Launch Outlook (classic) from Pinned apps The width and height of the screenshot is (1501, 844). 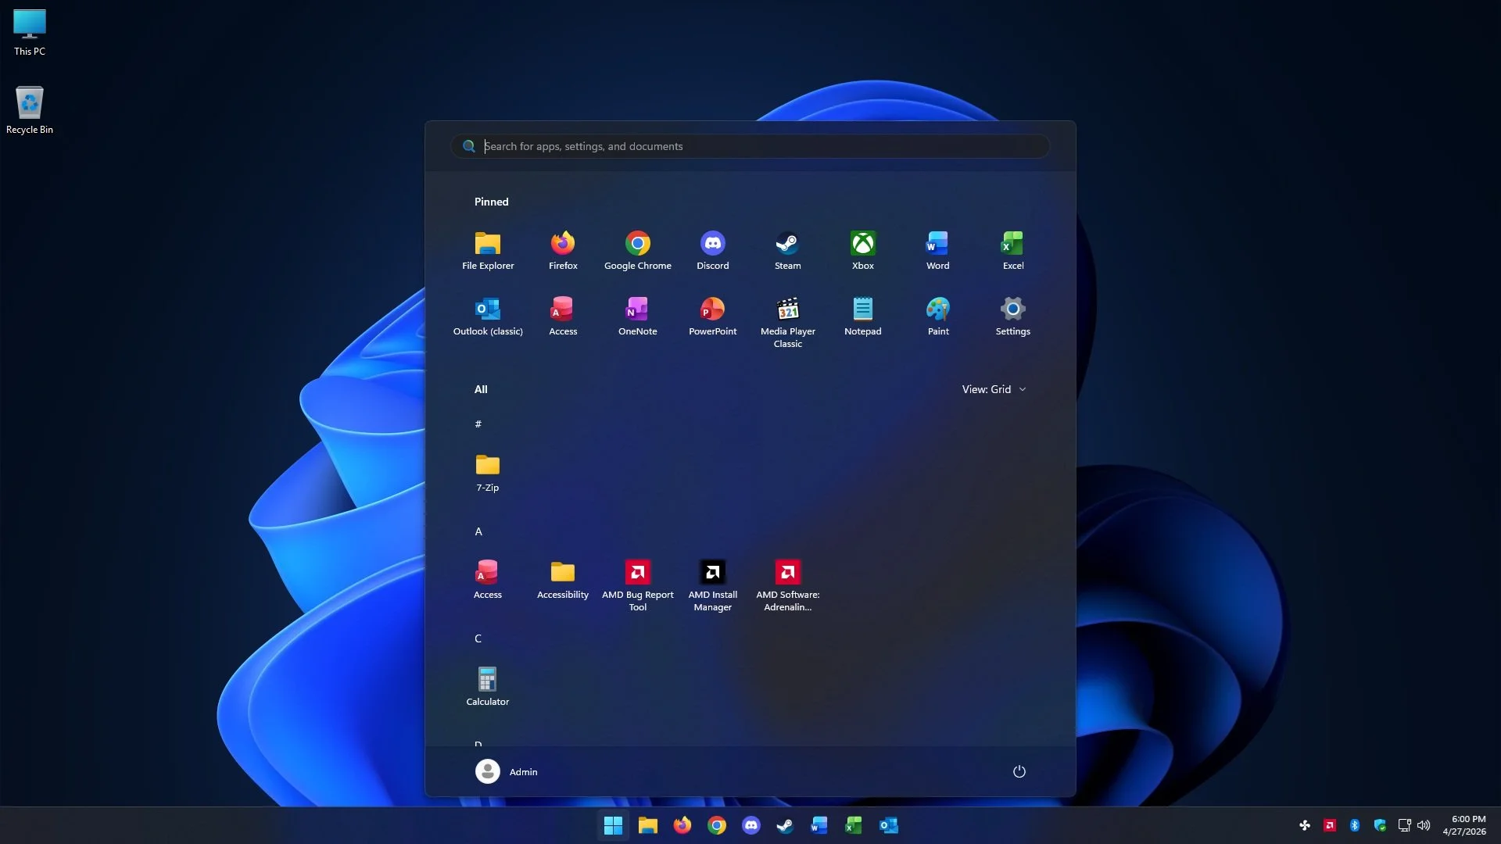pyautogui.click(x=488, y=316)
